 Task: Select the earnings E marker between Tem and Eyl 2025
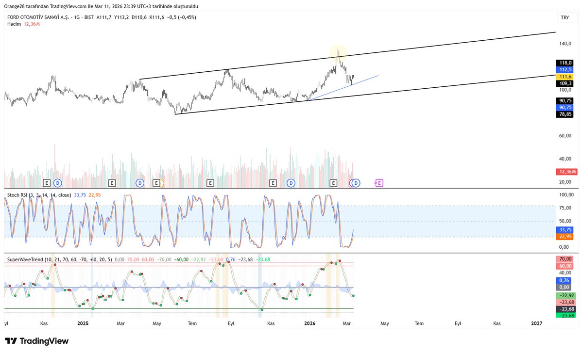210,183
